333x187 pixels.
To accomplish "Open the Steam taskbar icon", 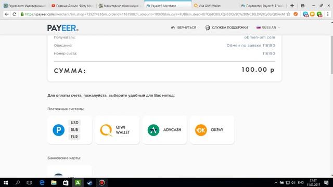I will [x=89, y=182].
